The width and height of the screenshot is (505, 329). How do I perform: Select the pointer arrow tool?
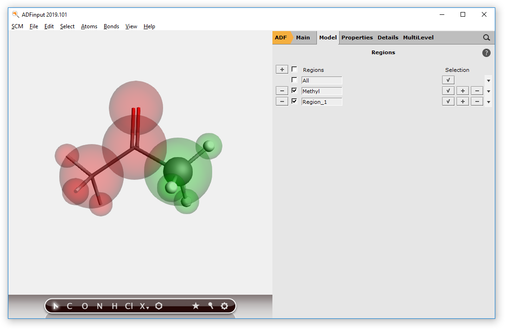click(x=56, y=306)
